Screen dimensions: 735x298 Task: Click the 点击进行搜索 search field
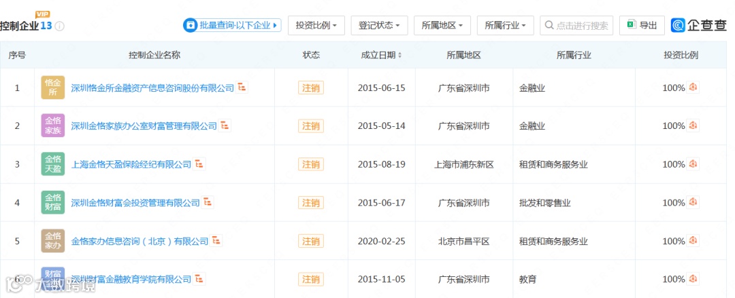pyautogui.click(x=576, y=25)
